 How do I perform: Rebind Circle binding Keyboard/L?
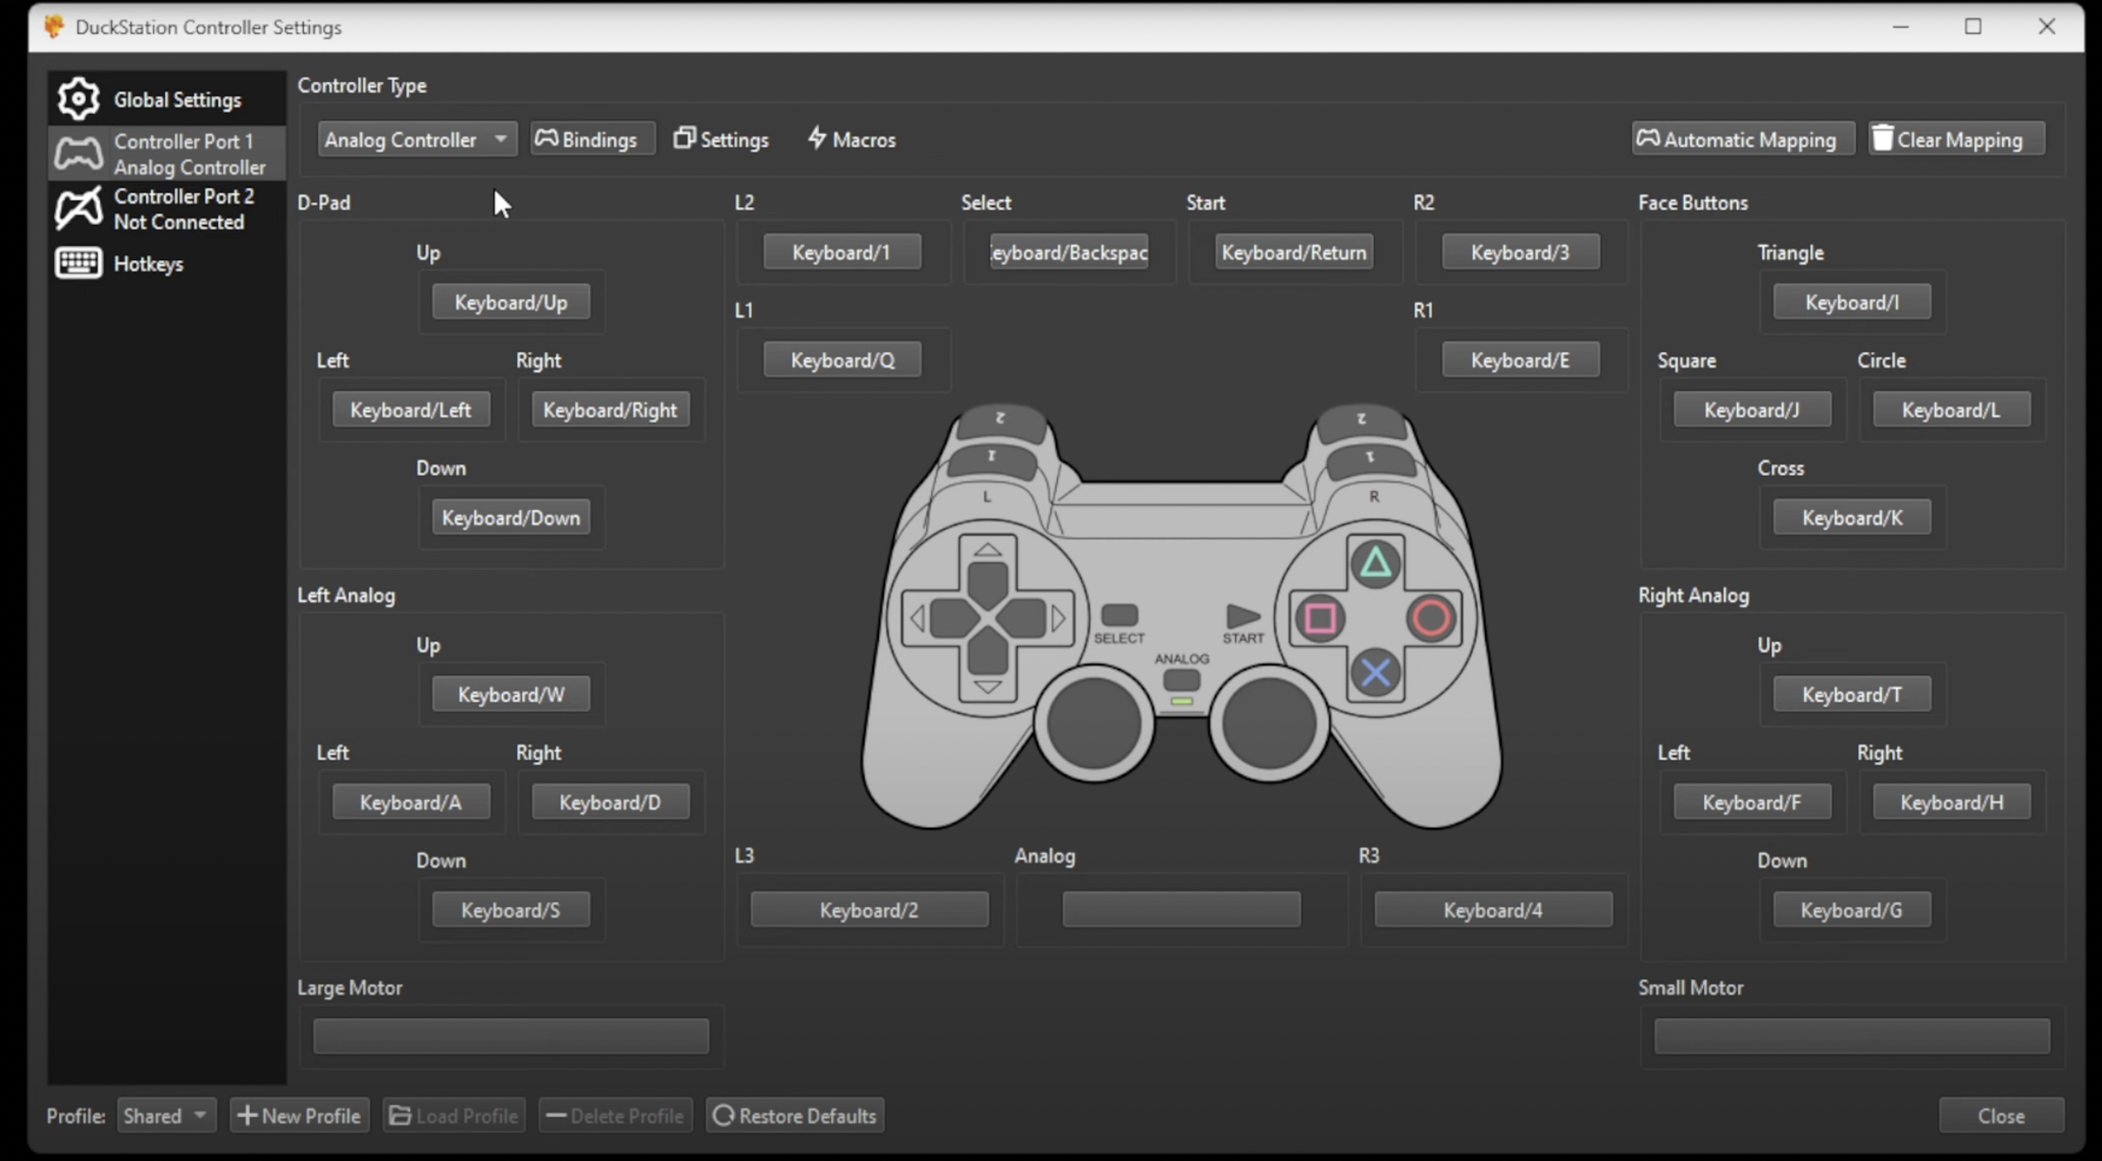pos(1951,410)
